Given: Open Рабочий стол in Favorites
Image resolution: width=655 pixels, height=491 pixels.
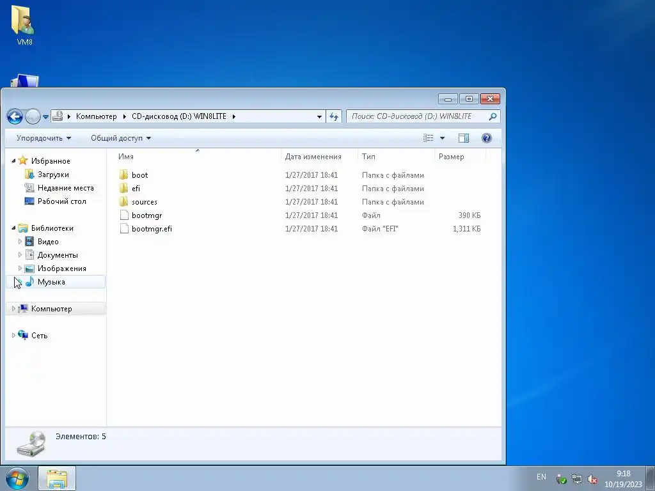Looking at the screenshot, I should point(62,201).
